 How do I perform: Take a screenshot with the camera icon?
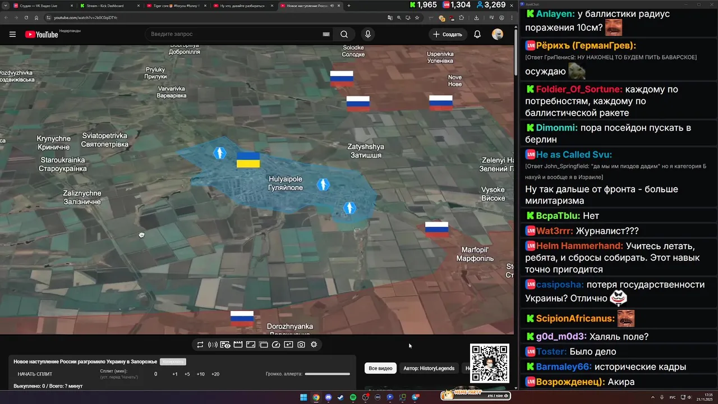pyautogui.click(x=301, y=345)
